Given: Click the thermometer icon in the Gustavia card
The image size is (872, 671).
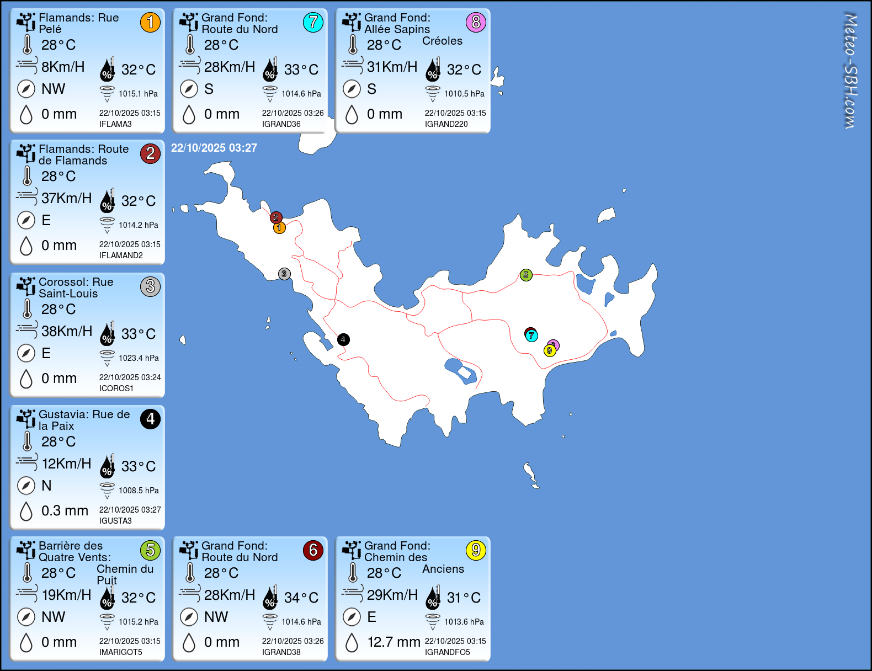Looking at the screenshot, I should 27,441.
